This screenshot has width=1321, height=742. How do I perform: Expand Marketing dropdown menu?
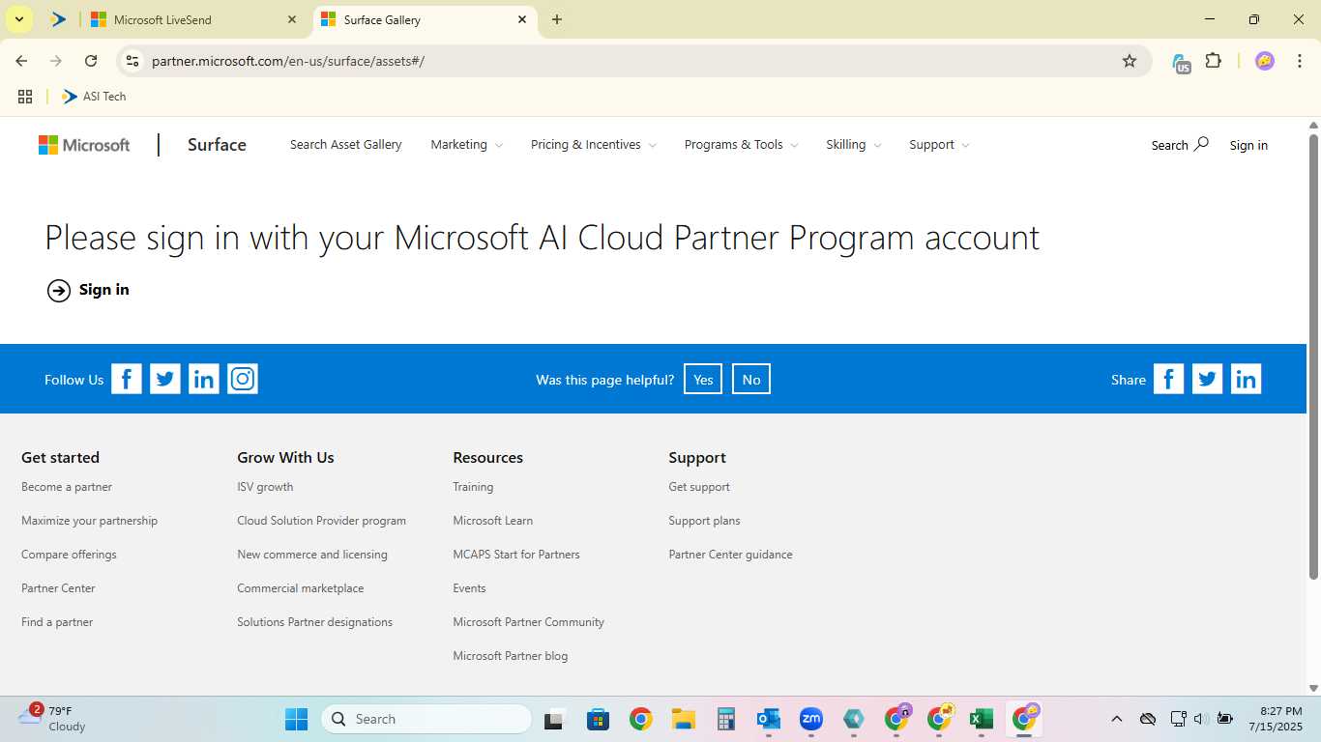click(466, 145)
